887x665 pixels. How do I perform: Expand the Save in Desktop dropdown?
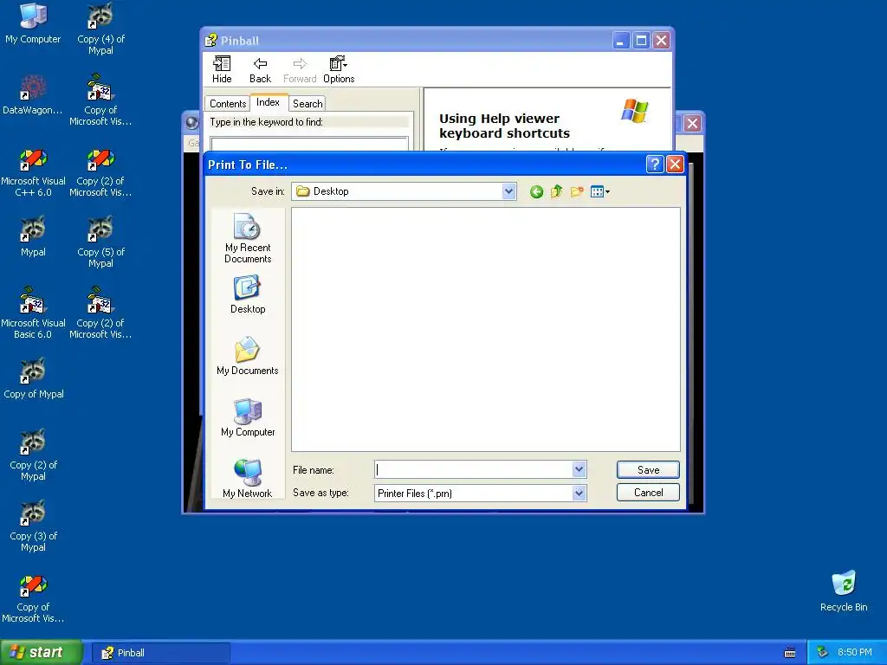(x=508, y=191)
